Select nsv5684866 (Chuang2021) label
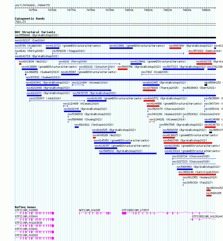Viewport: 223px width, 241px height. (x=85, y=119)
